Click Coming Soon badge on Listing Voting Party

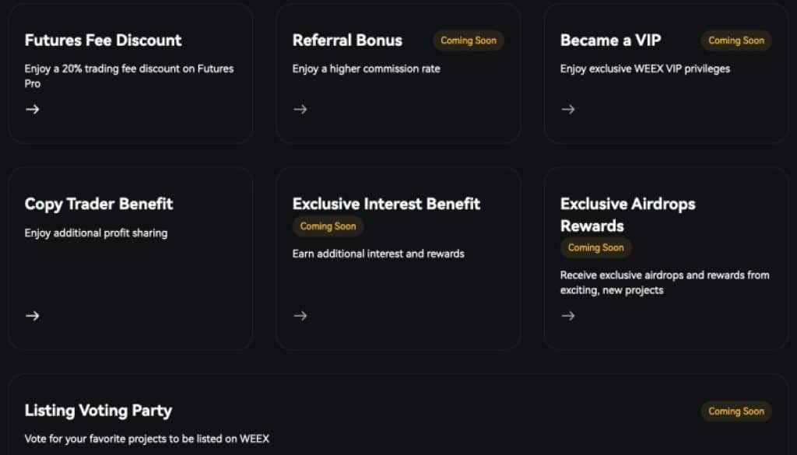coord(736,411)
